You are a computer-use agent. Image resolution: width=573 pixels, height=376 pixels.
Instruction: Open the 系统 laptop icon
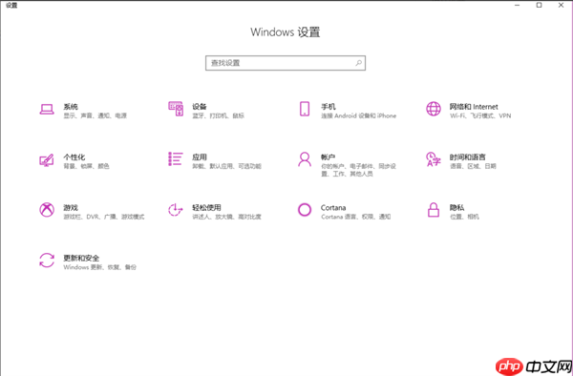(47, 109)
